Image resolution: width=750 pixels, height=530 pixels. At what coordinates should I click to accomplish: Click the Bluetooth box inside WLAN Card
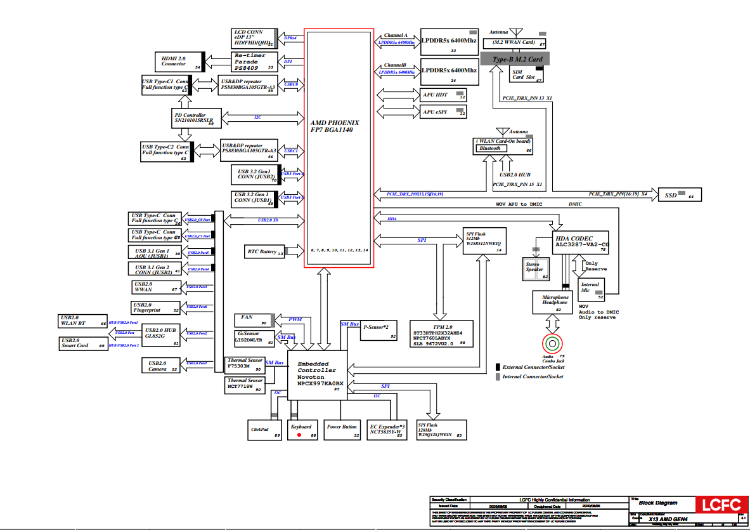(491, 149)
